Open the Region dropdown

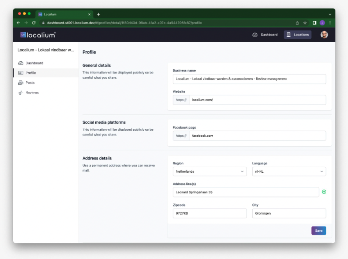point(209,171)
